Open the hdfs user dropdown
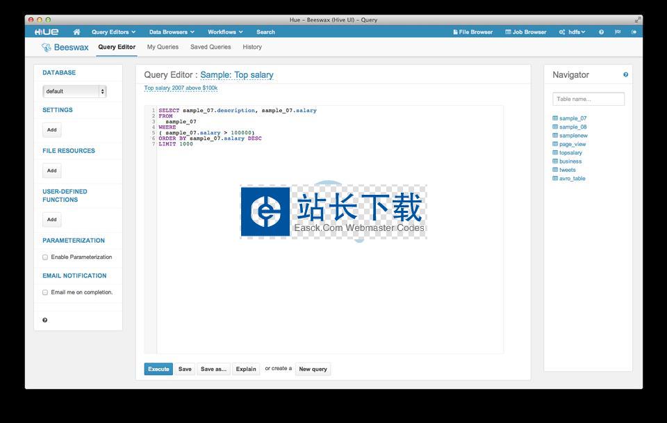Screen dimensions: 667x423 pyautogui.click(x=572, y=32)
